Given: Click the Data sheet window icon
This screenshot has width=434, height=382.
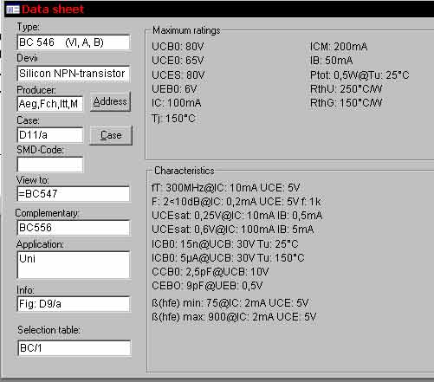Looking at the screenshot, I should point(13,10).
